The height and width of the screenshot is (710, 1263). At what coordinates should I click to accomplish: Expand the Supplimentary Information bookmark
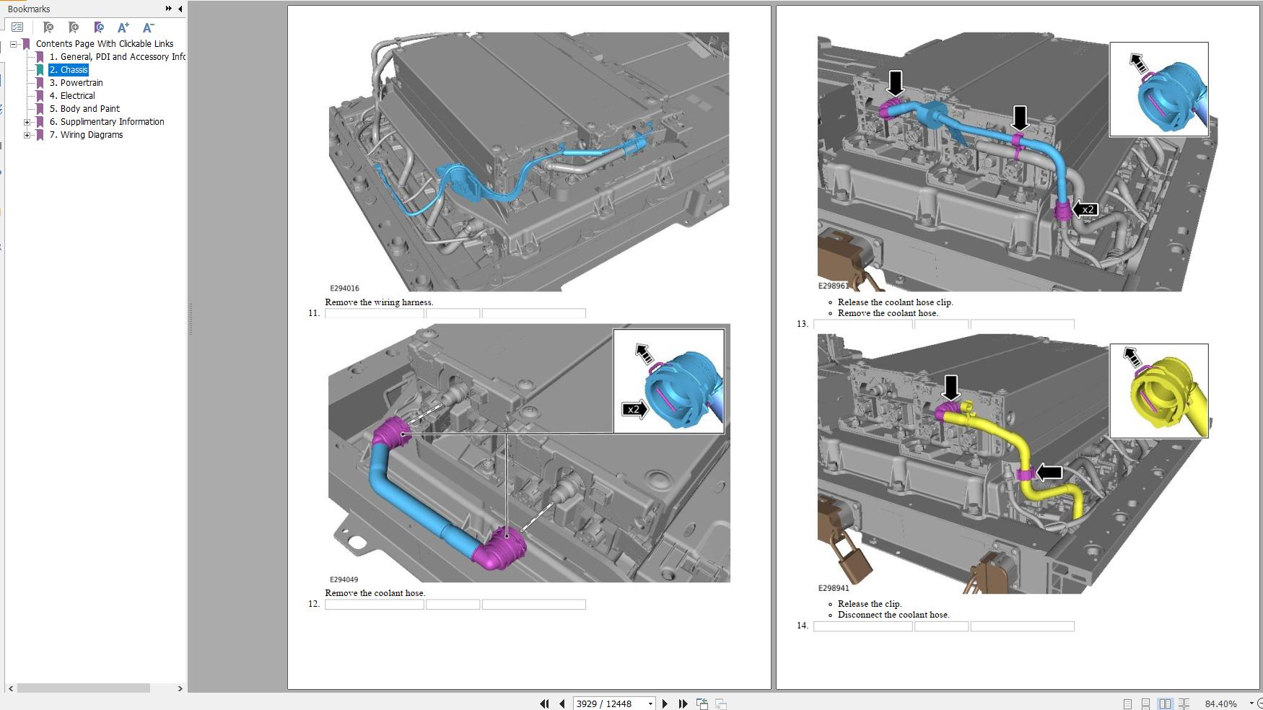pyautogui.click(x=27, y=122)
